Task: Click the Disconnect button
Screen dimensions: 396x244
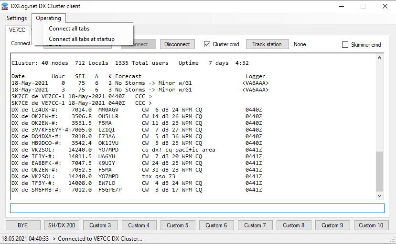Action: coord(177,44)
